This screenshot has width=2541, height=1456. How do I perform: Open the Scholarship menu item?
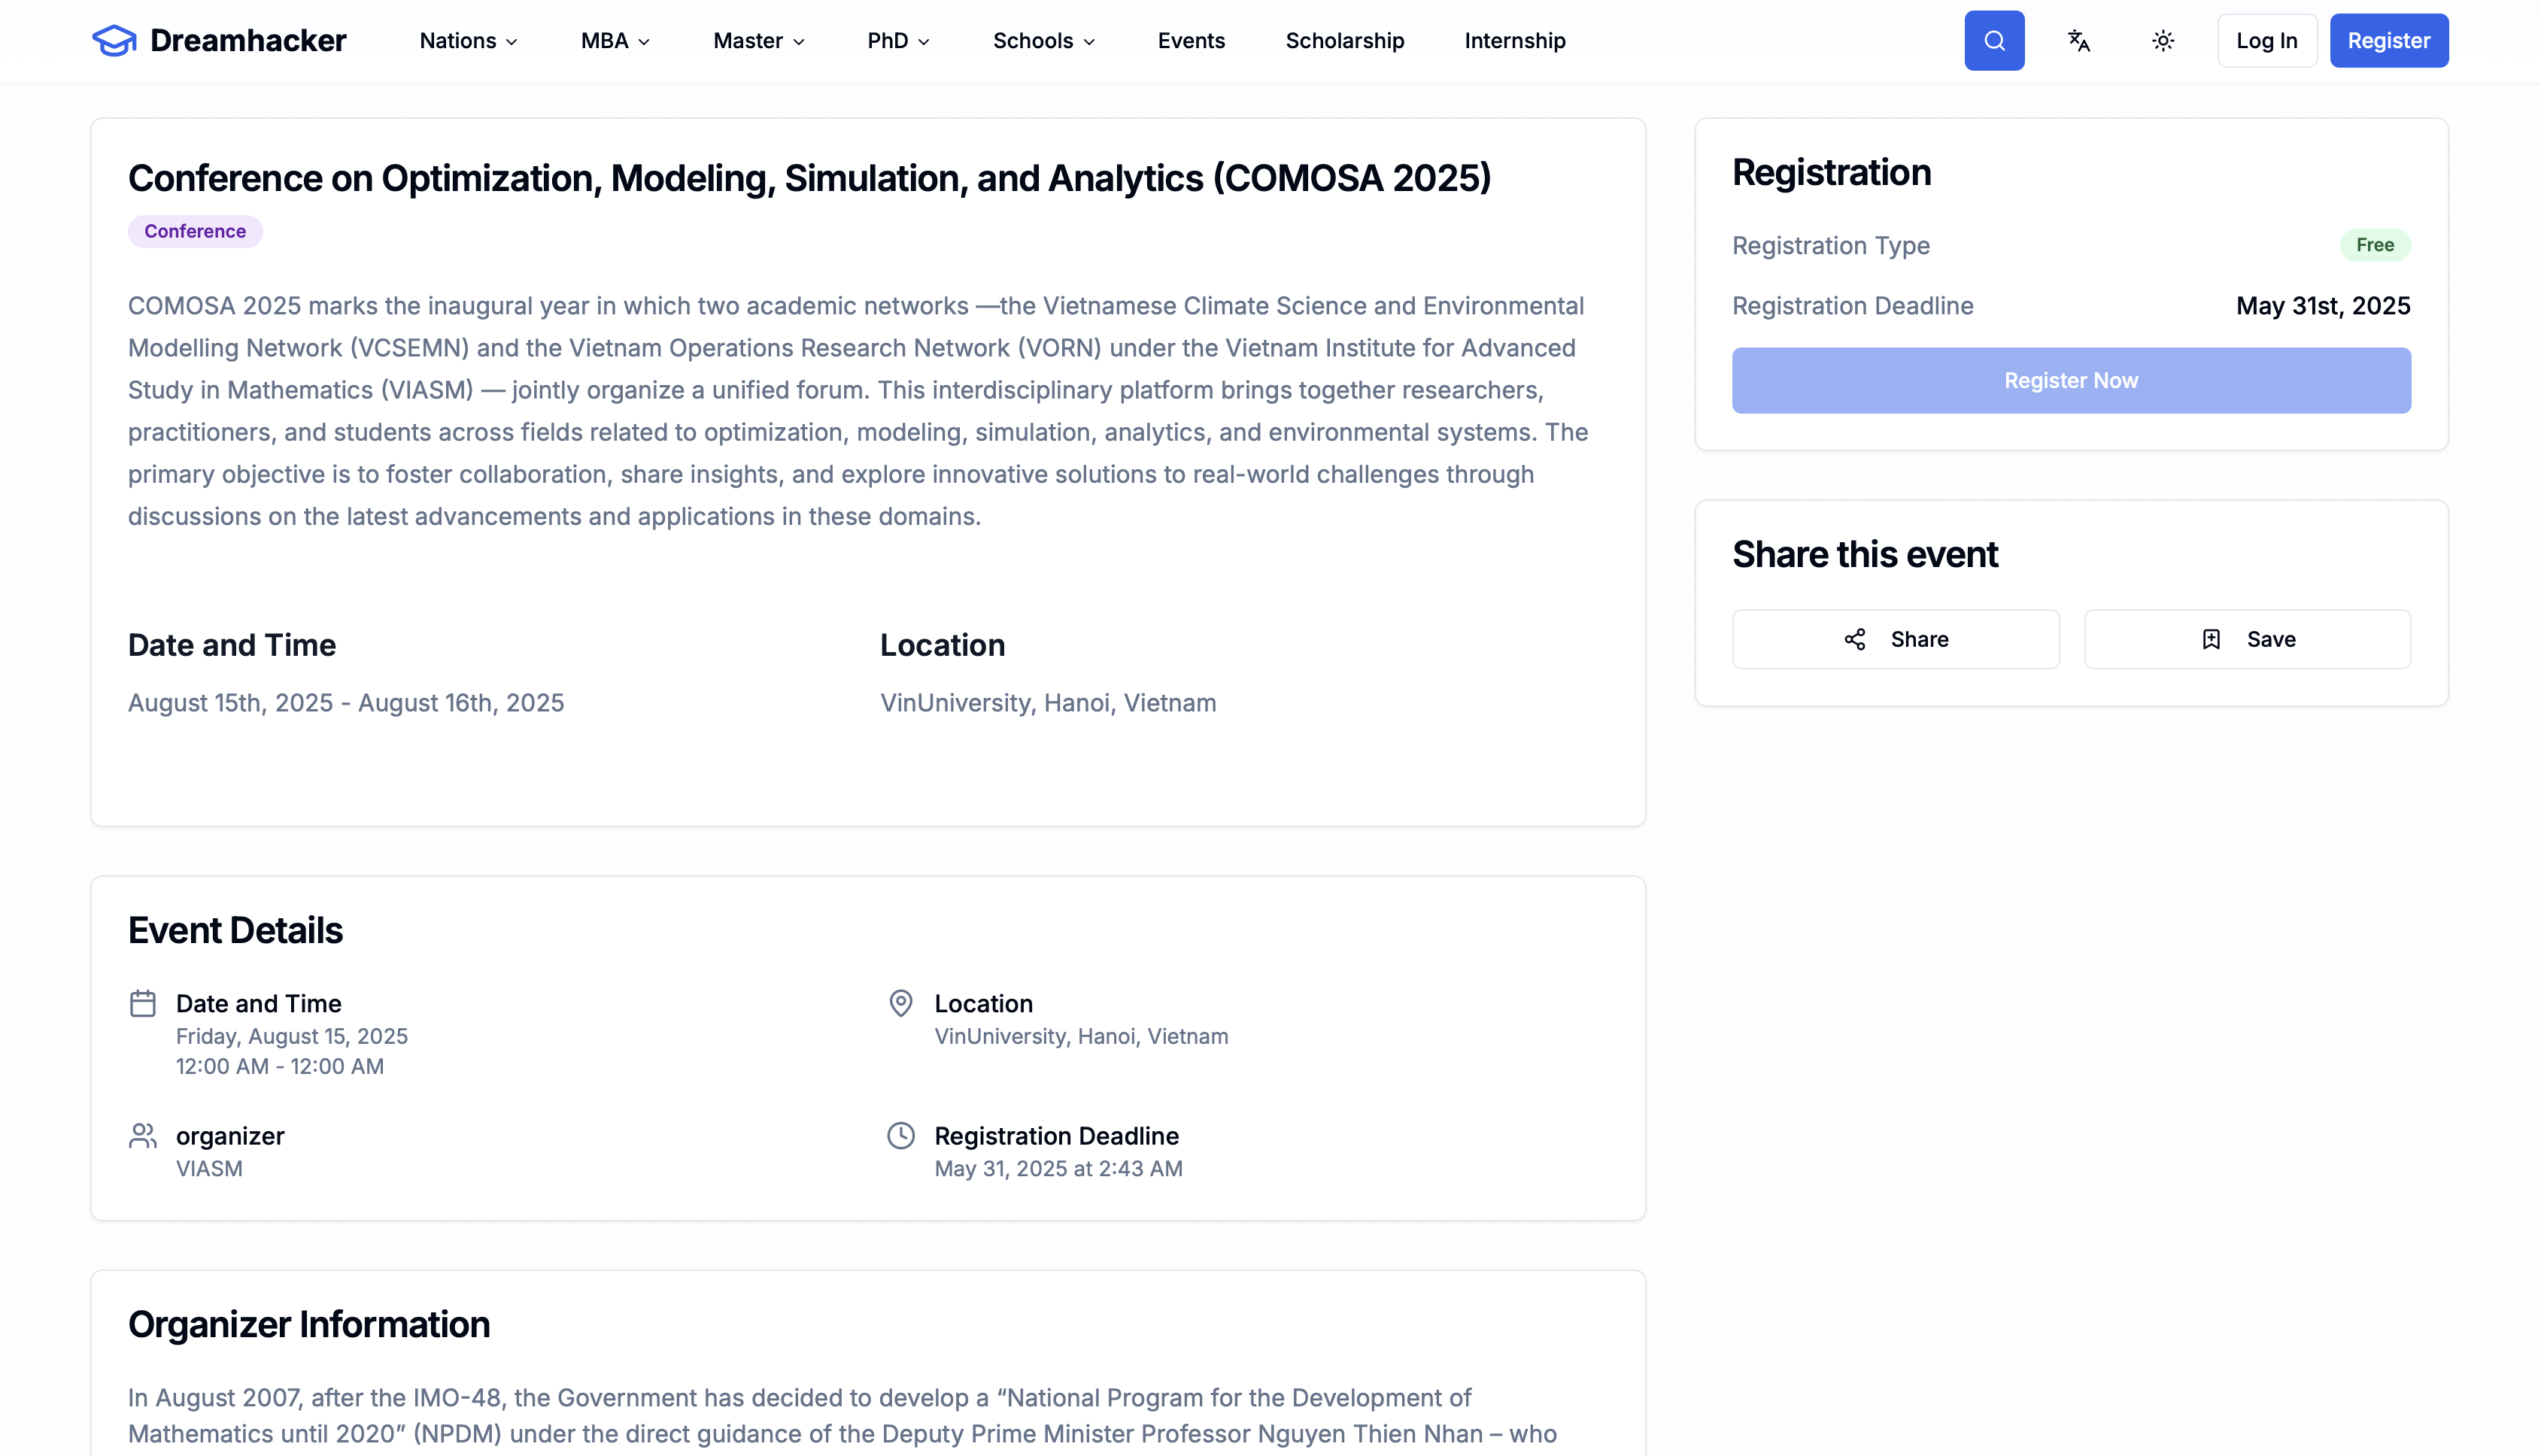pyautogui.click(x=1344, y=41)
